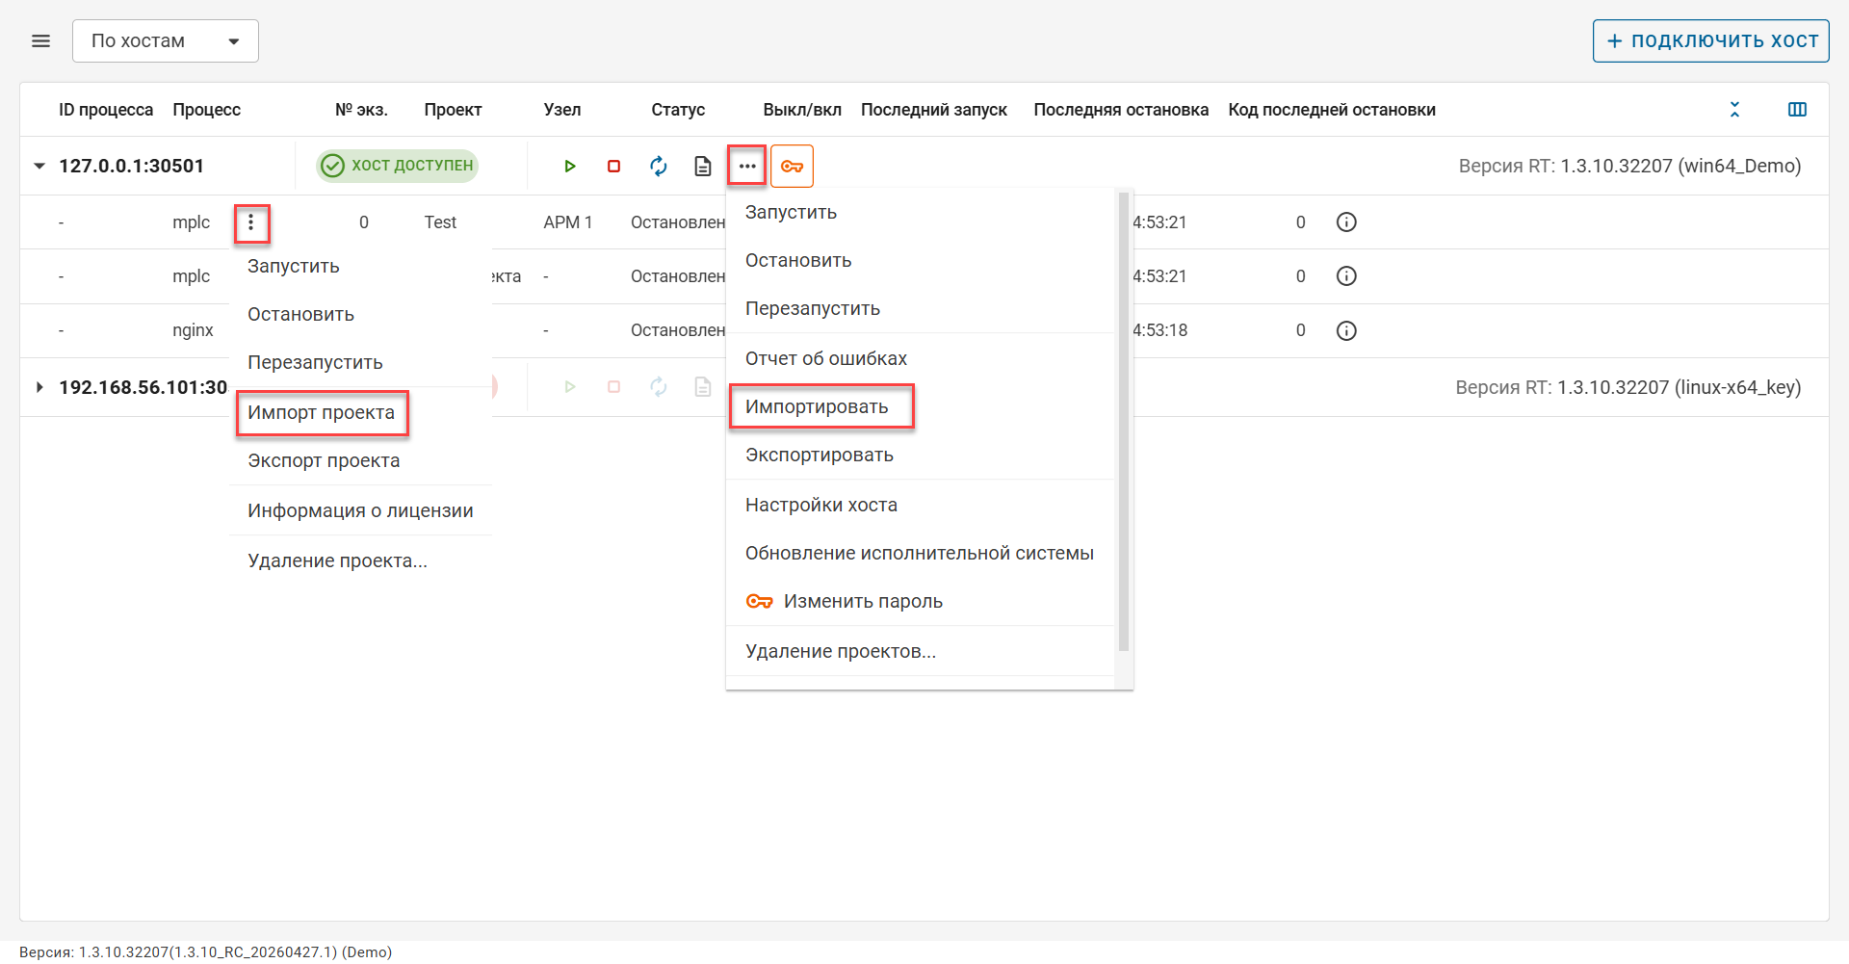Select 'Импортировать' in the host menu
The width and height of the screenshot is (1849, 964).
tap(920, 407)
